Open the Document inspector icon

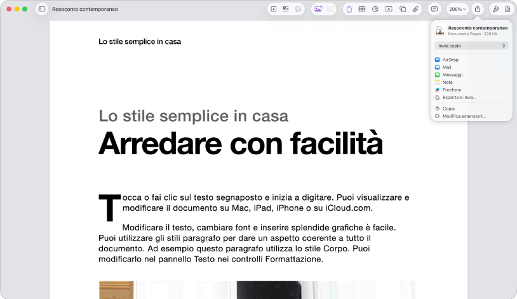507,10
